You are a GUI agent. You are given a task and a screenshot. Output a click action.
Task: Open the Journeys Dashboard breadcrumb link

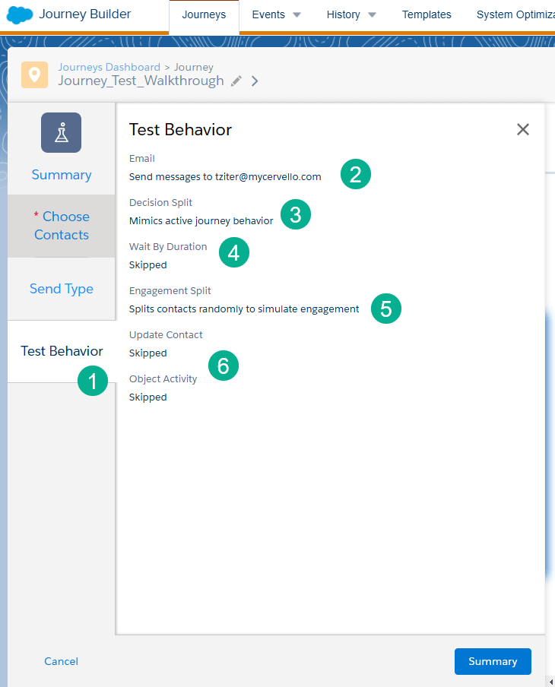tap(109, 67)
